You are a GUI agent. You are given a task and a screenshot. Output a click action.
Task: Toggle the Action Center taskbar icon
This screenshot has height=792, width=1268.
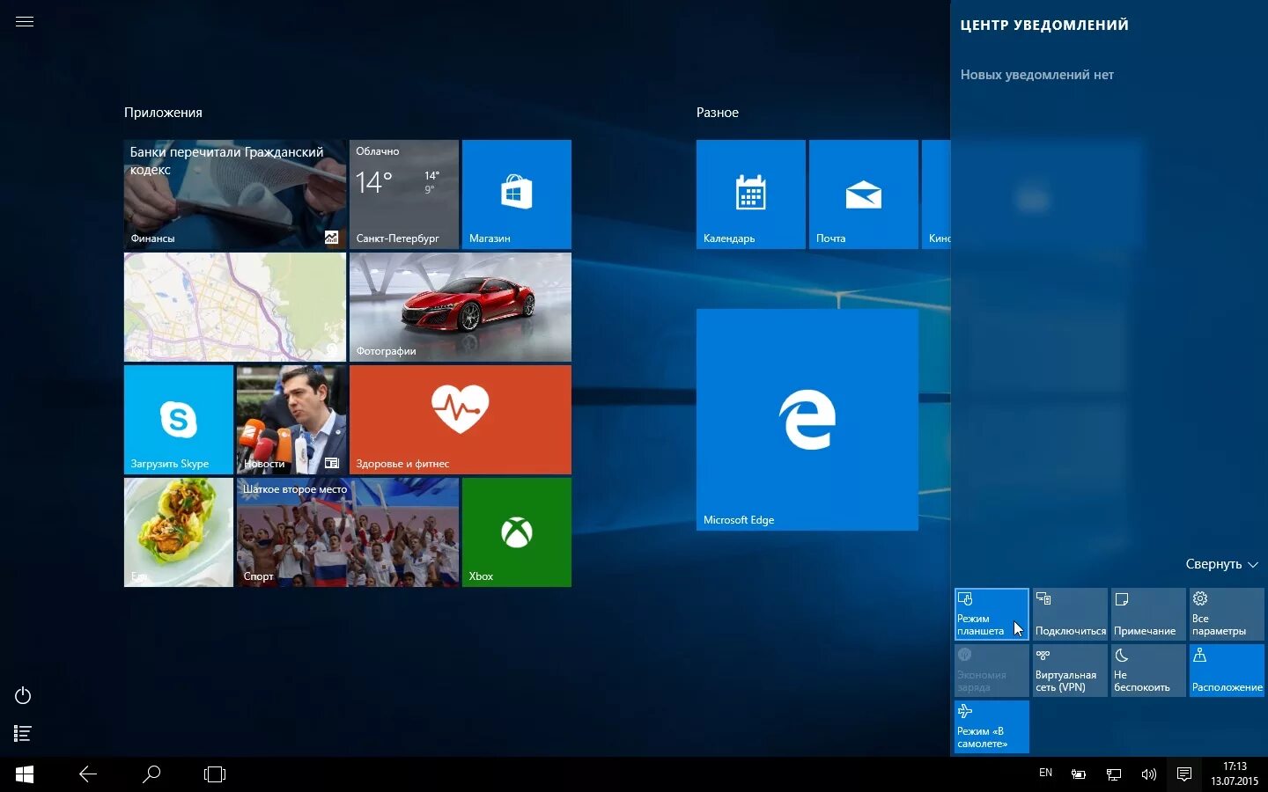pos(1184,774)
